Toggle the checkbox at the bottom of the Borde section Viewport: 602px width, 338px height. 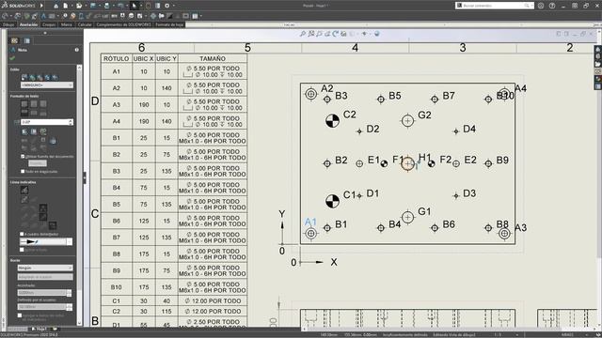pos(20,315)
